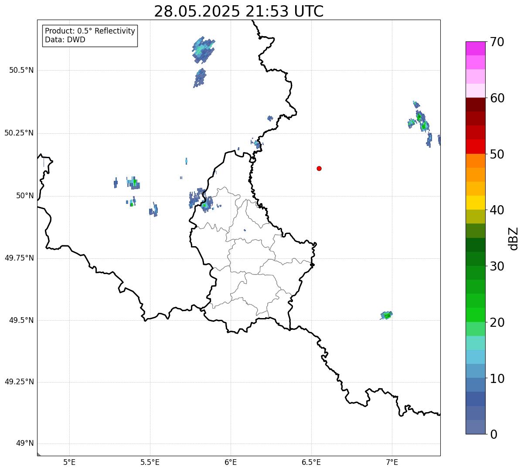Click the large radar echo cluster above 50.5°N

[x=203, y=49]
